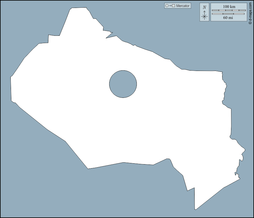Click the compass rose star glyph

[204, 16]
